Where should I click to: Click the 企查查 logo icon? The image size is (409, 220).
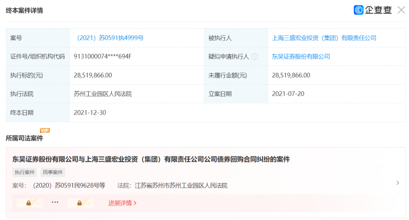pos(358,10)
